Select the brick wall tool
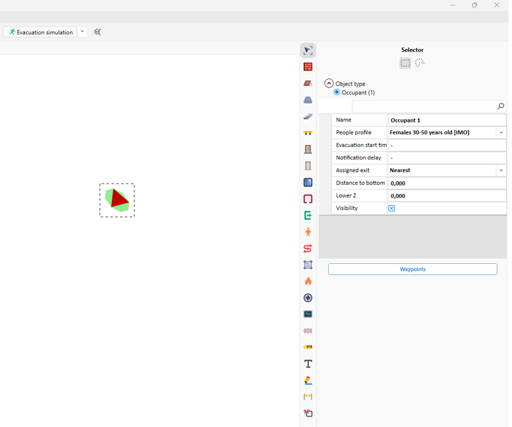The image size is (512, 427). tap(308, 67)
